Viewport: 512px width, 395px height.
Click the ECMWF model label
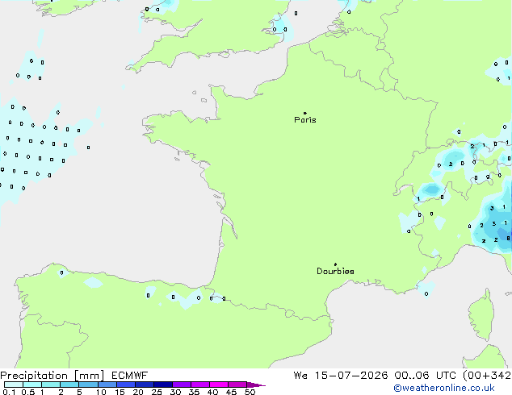[130, 376]
